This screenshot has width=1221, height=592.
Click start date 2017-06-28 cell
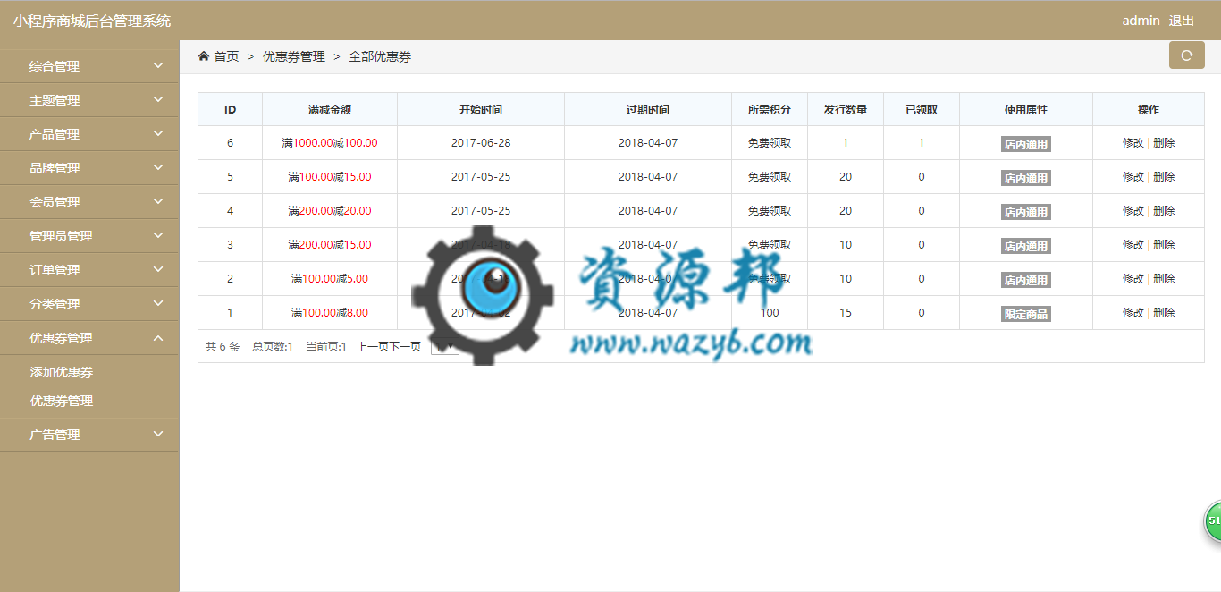click(x=481, y=143)
